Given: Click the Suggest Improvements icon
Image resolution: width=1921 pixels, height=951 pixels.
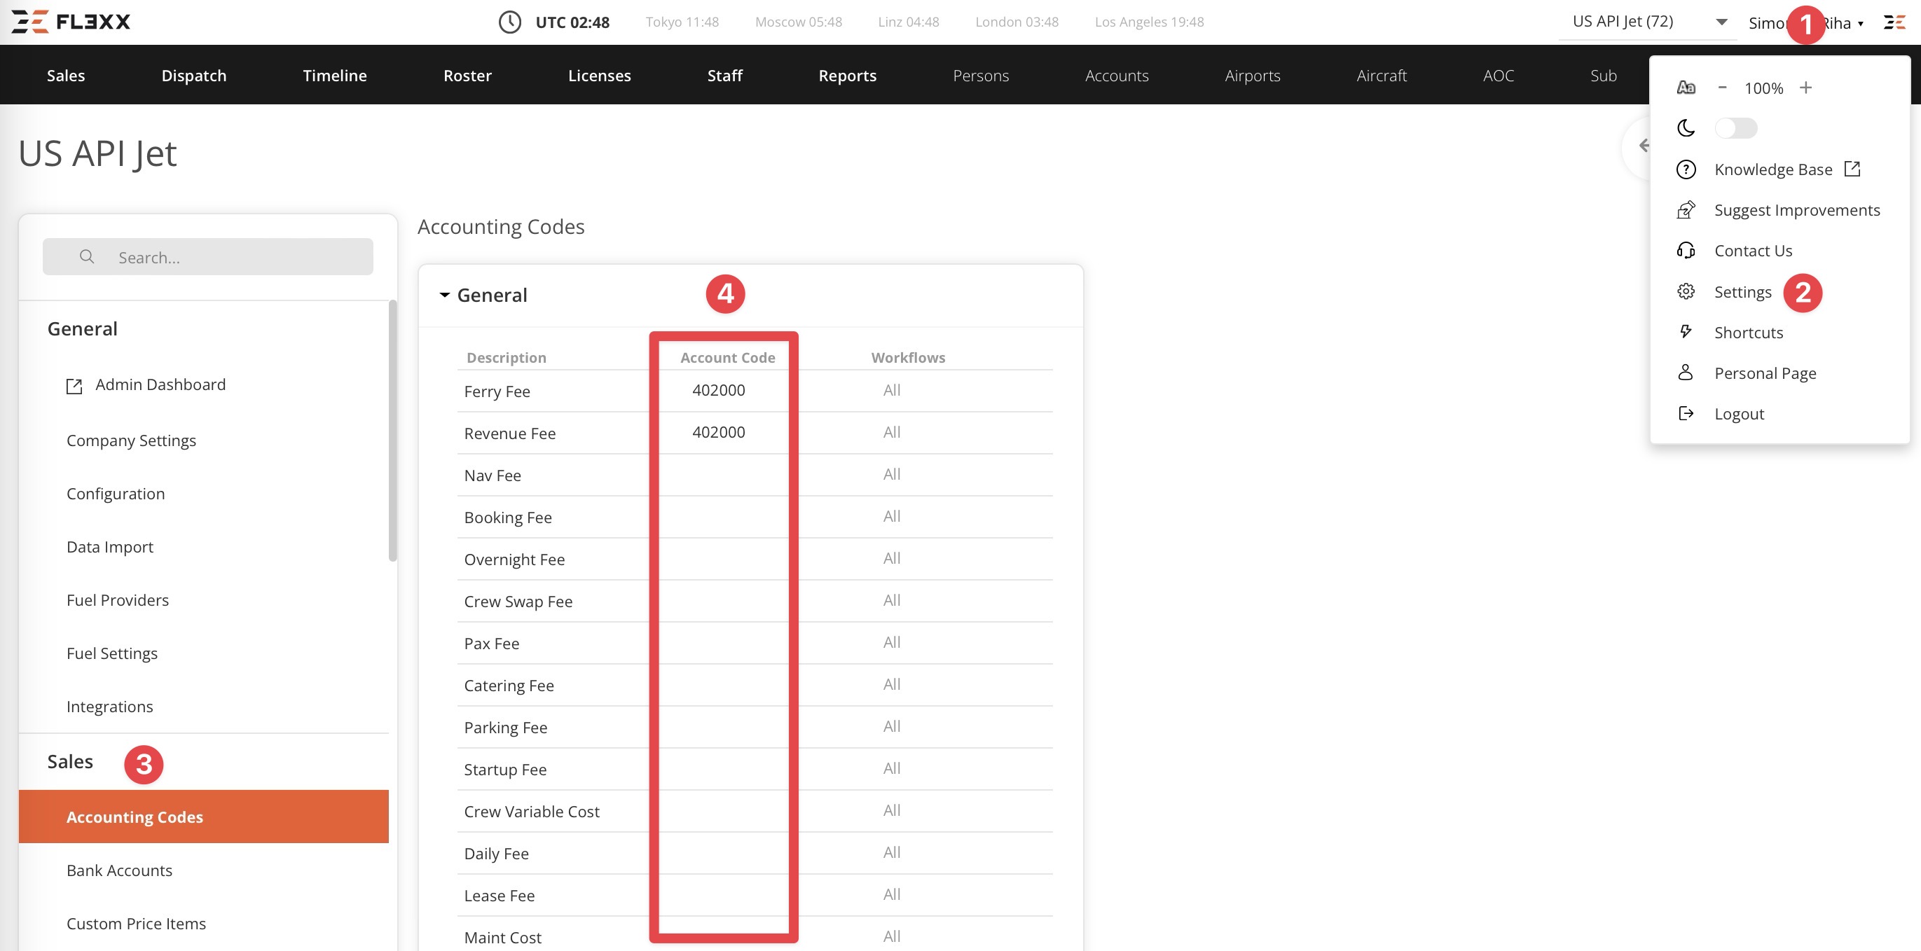Looking at the screenshot, I should coord(1687,208).
